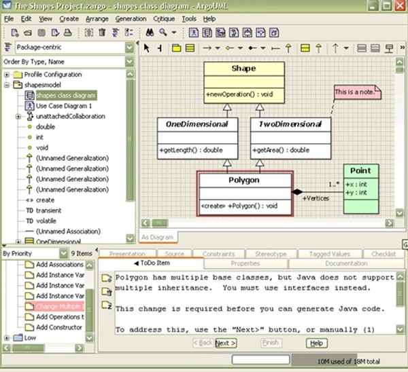The height and width of the screenshot is (372, 408).
Task: Select the Generalization tool
Action: click(x=288, y=48)
